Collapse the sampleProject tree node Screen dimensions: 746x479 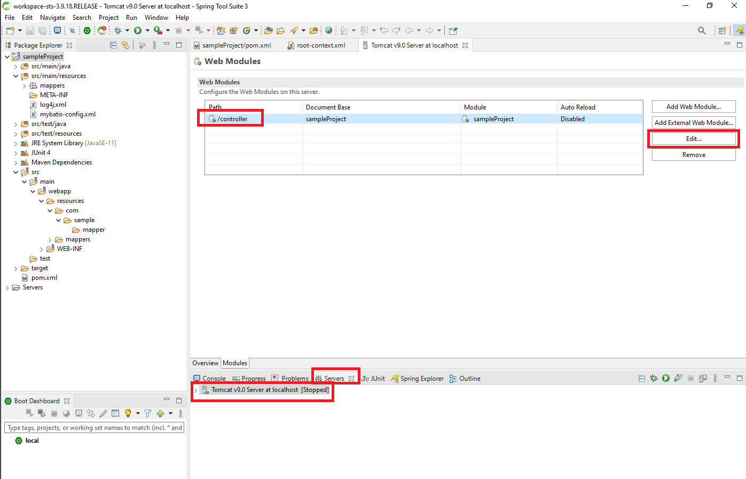(7, 57)
